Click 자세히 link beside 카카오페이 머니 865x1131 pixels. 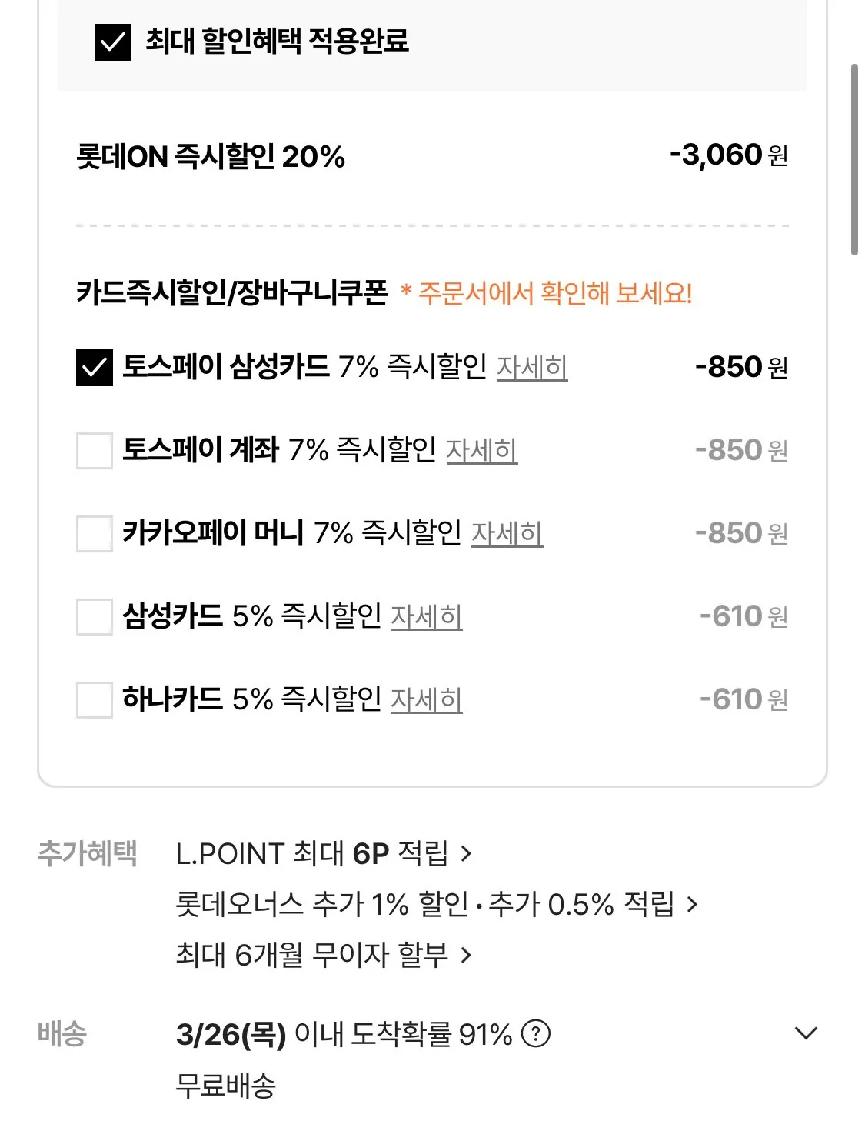[x=507, y=534]
